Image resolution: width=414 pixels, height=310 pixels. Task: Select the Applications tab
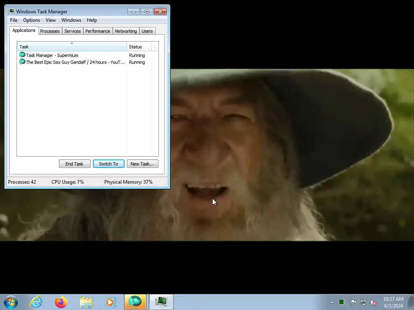pyautogui.click(x=24, y=30)
